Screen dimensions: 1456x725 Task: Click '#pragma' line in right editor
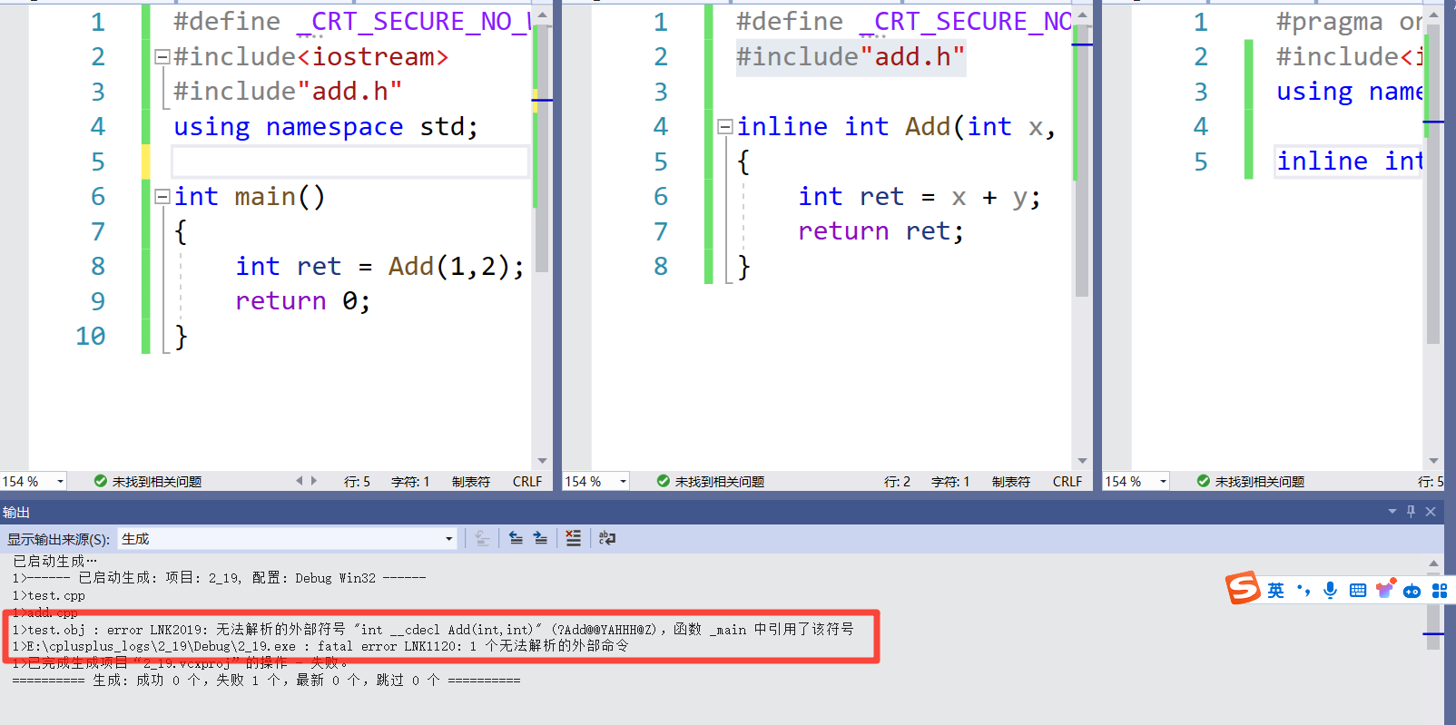[1349, 22]
